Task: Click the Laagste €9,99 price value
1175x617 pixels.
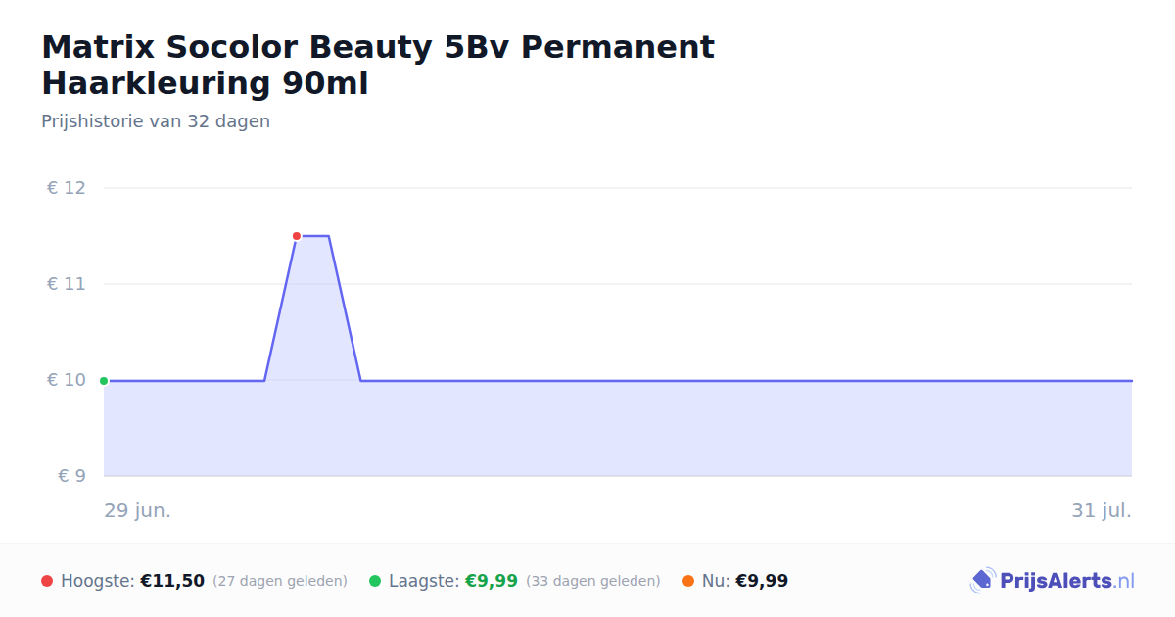Action: point(492,581)
